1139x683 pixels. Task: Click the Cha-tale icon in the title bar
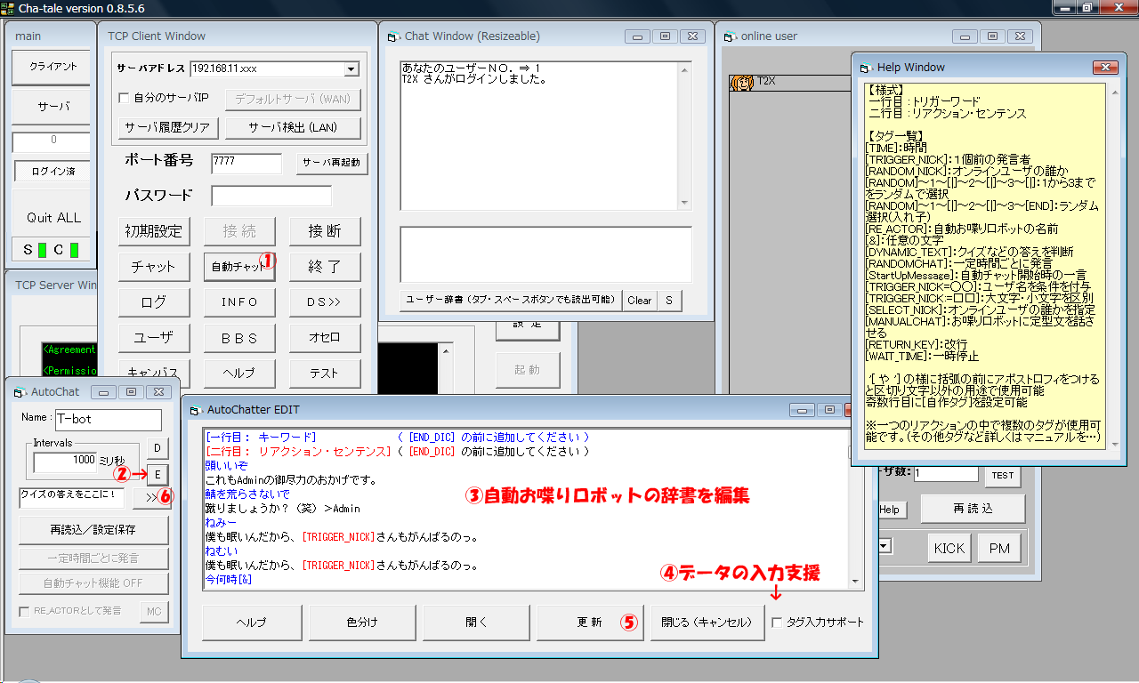tap(10, 7)
